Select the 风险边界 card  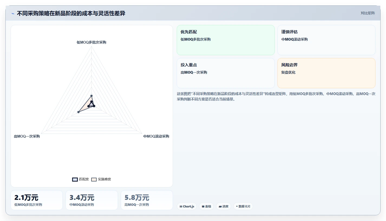coord(326,73)
